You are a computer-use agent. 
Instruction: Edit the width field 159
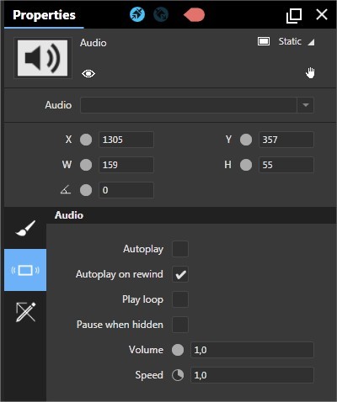126,165
